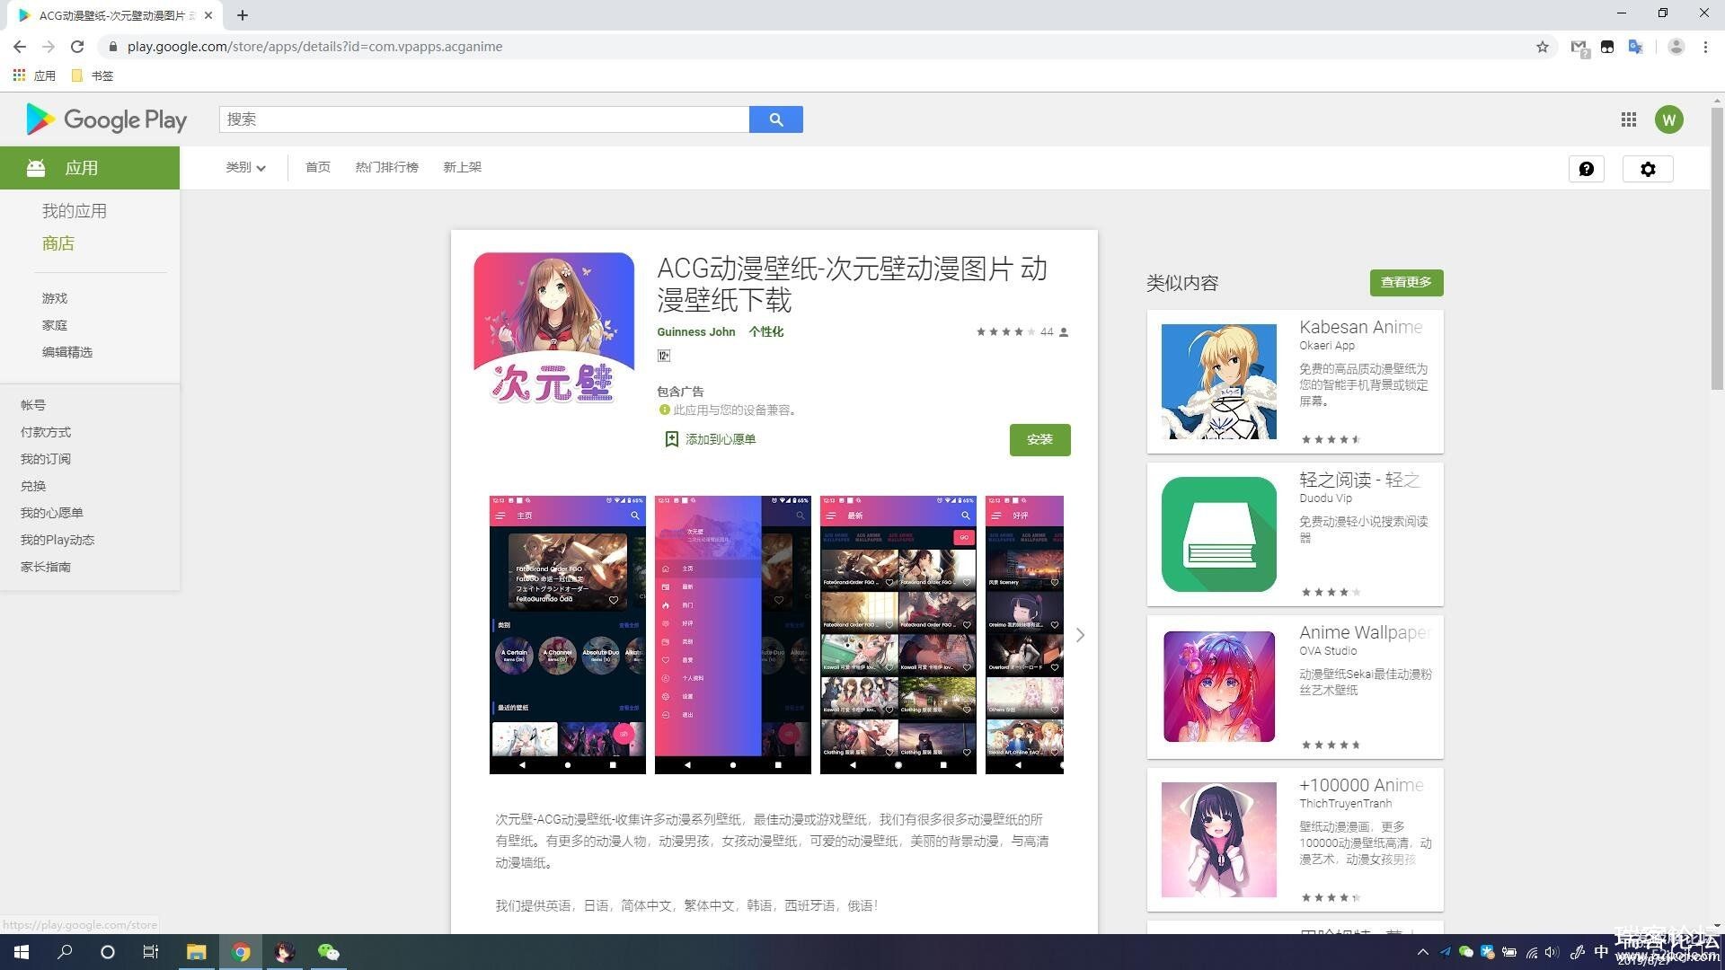Expand the 类别 category dropdown
The width and height of the screenshot is (1725, 970).
245,167
